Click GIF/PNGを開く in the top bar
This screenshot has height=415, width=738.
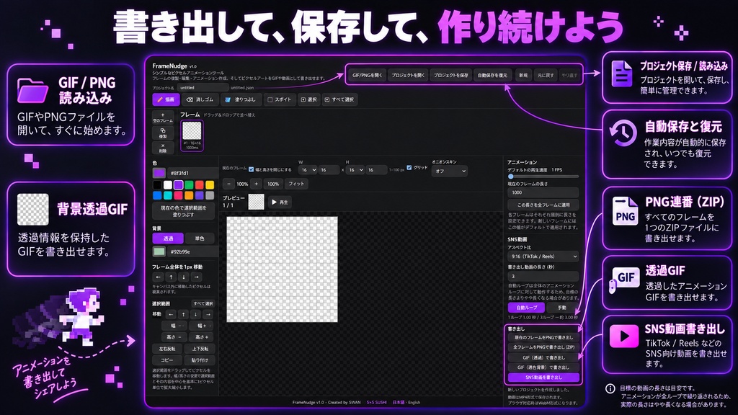367,75
